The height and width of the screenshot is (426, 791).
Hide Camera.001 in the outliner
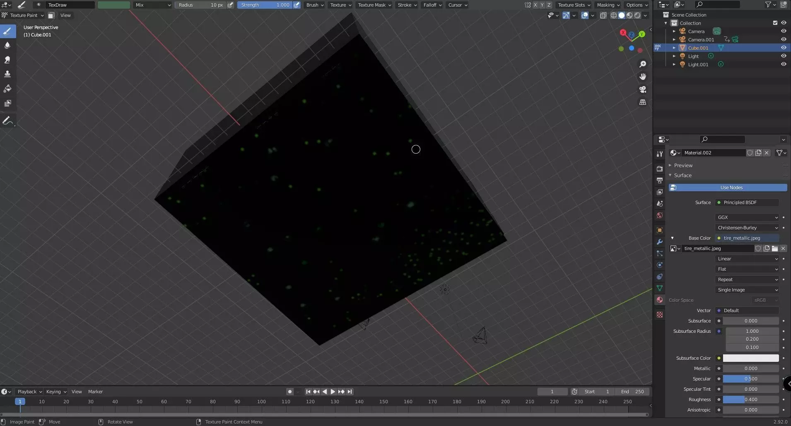784,39
